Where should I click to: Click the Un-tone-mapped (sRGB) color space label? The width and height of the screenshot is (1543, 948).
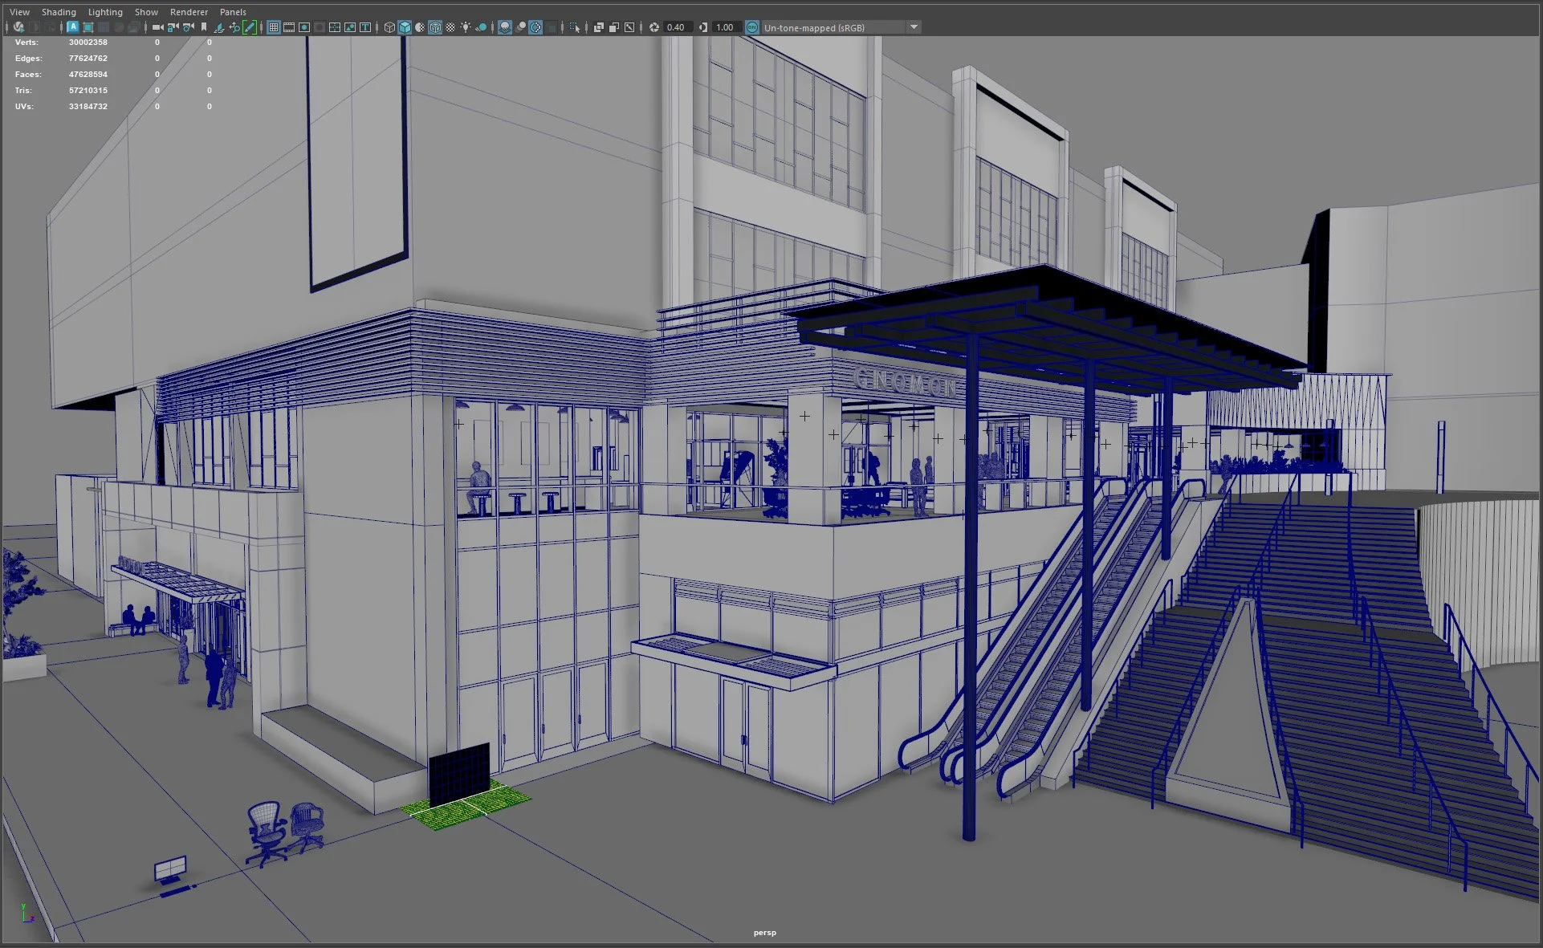tap(814, 27)
